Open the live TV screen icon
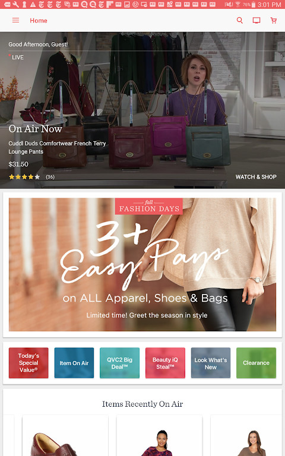The width and height of the screenshot is (285, 456). click(x=256, y=20)
